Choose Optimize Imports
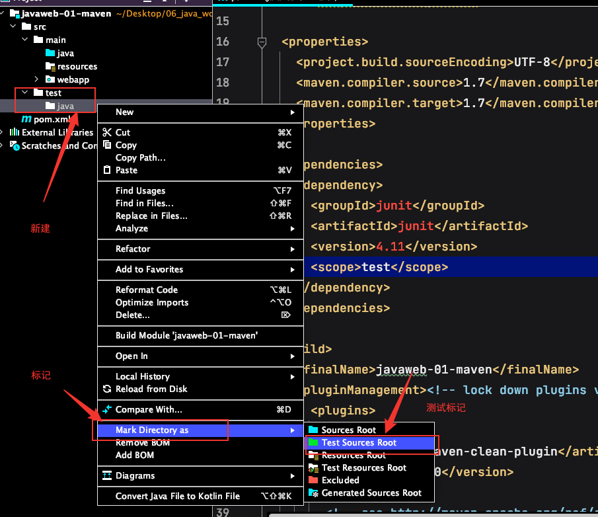 coord(200,302)
